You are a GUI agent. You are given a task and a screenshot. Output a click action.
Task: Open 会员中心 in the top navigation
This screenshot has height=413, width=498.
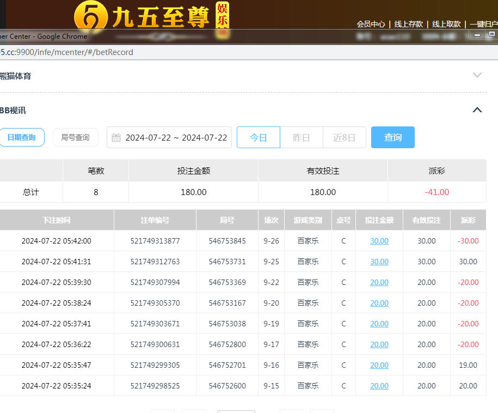click(371, 24)
